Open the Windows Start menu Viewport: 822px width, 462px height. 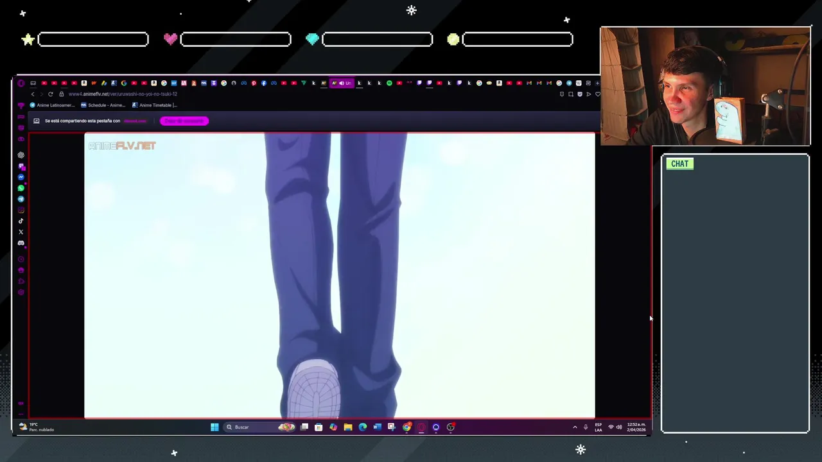click(214, 427)
